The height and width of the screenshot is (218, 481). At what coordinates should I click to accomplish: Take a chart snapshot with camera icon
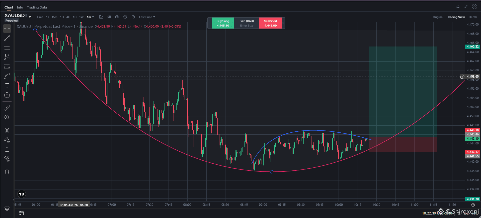click(117, 17)
